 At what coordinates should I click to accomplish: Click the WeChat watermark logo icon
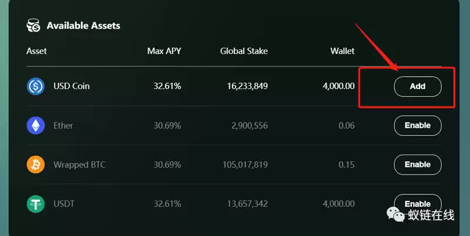click(395, 215)
